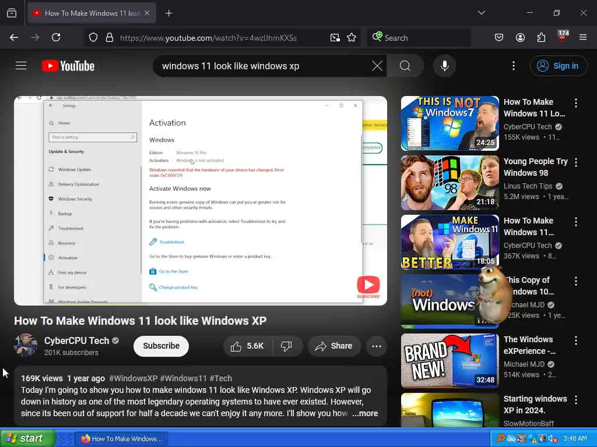
Task: Open YouTube settings three-dot menu
Action: tap(514, 66)
